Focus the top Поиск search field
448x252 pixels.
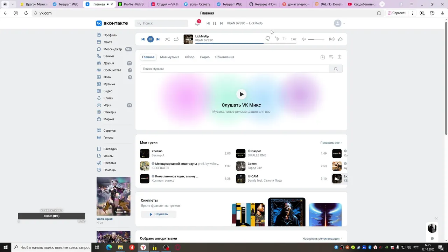pos(161,23)
